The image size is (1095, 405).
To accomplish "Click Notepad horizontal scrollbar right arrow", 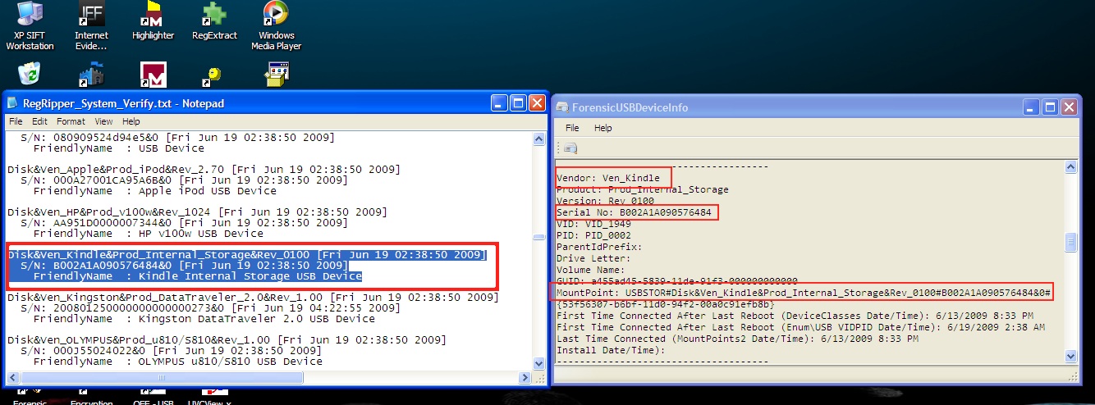I will pos(526,377).
